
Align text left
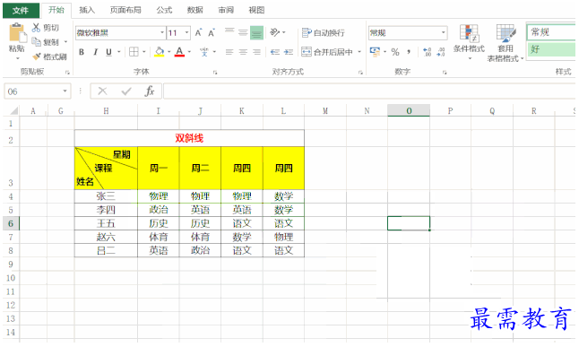229,52
